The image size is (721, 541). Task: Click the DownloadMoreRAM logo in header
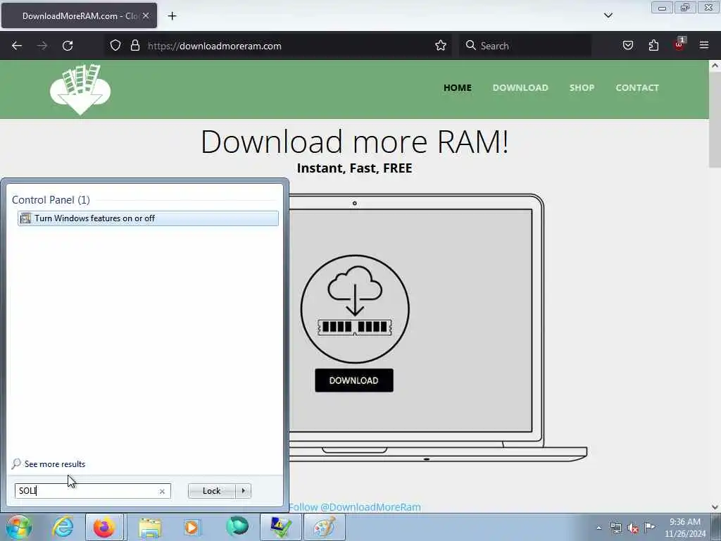pyautogui.click(x=80, y=89)
